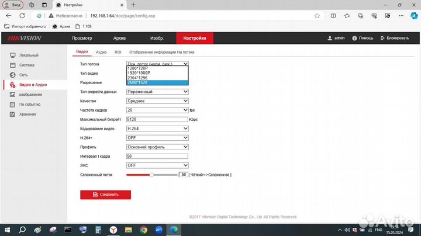Open browser split screen icon
The image size is (421, 236).
pos(333,16)
